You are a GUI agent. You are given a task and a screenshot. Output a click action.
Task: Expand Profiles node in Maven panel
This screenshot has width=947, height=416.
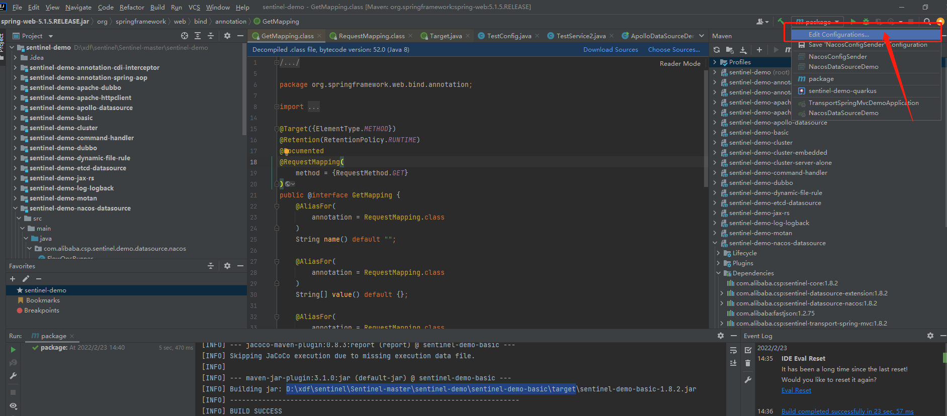point(715,62)
